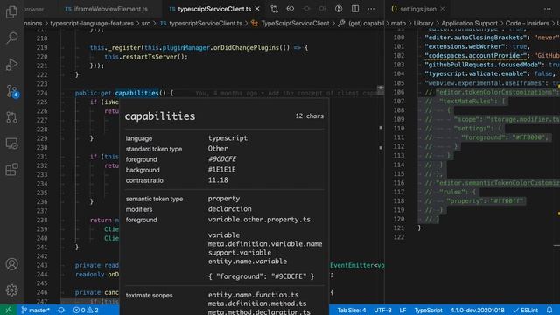This screenshot has width=560, height=315.
Task: Click the "editor.autoClosingBrackets" setting key
Action: [477, 38]
